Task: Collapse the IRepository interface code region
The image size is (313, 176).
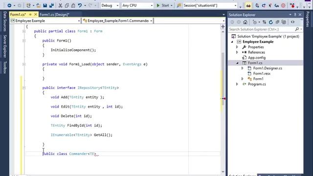Action: (x=24, y=88)
